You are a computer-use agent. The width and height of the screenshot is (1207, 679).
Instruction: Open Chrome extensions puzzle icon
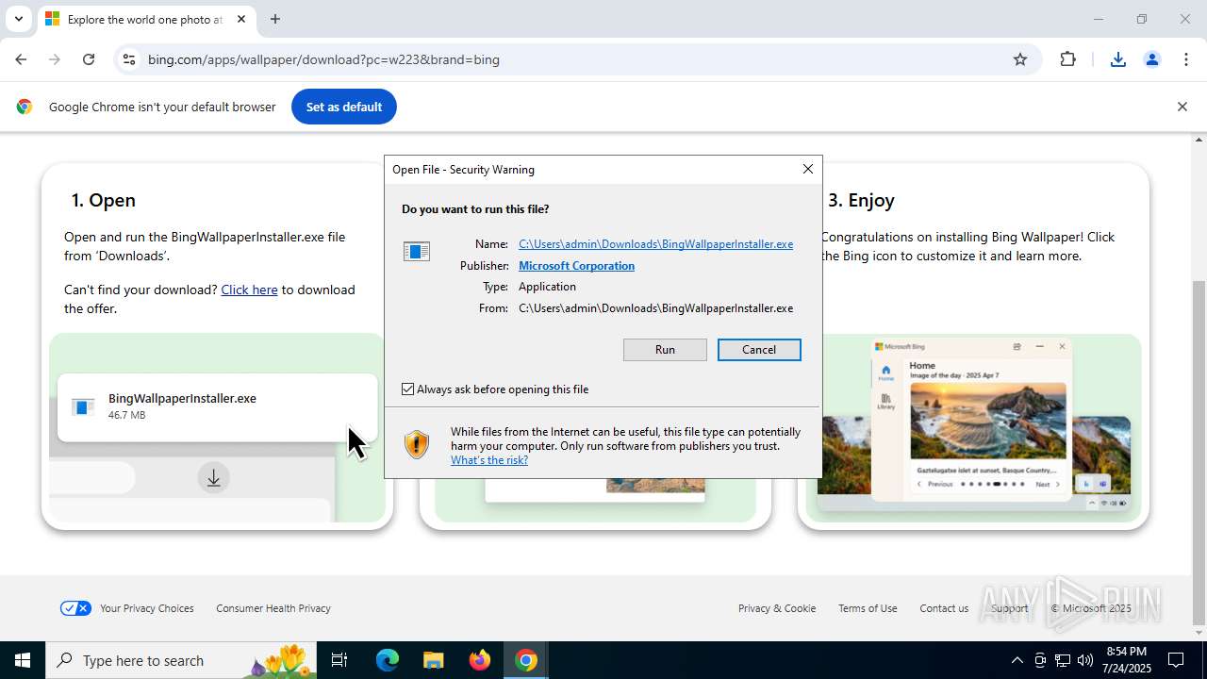(x=1067, y=59)
